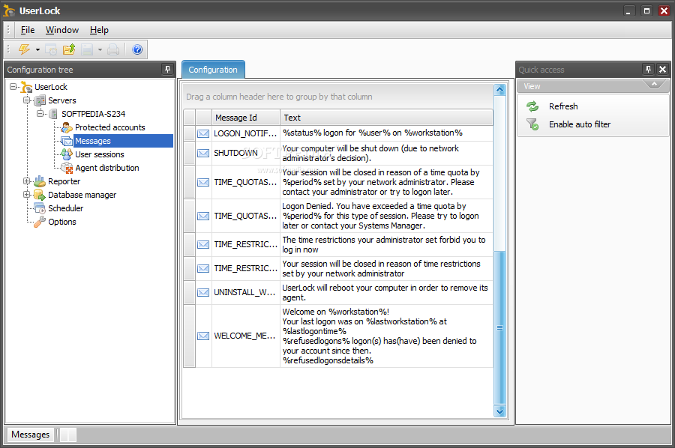Expand the Reporter tree node
Viewport: 675px width, 448px height.
point(27,181)
